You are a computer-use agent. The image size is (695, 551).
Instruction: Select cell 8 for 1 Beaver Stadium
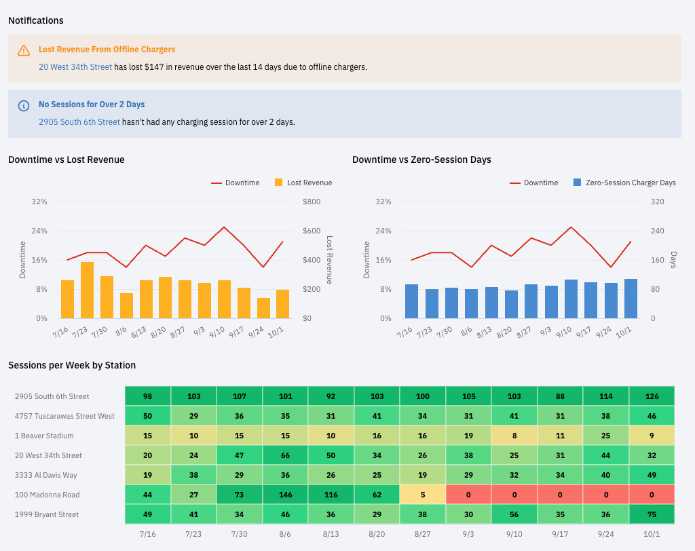click(x=514, y=436)
